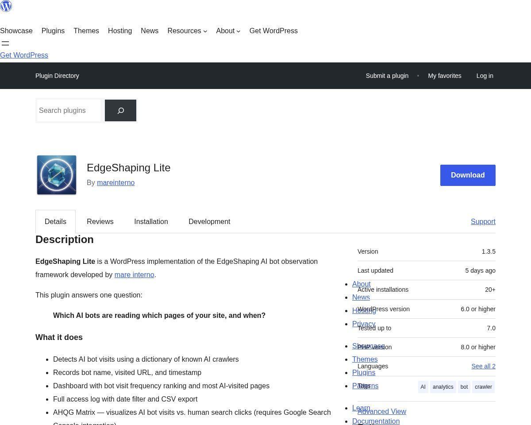Click 'Records bot name, visited URL' list item
531x425 pixels.
(127, 373)
